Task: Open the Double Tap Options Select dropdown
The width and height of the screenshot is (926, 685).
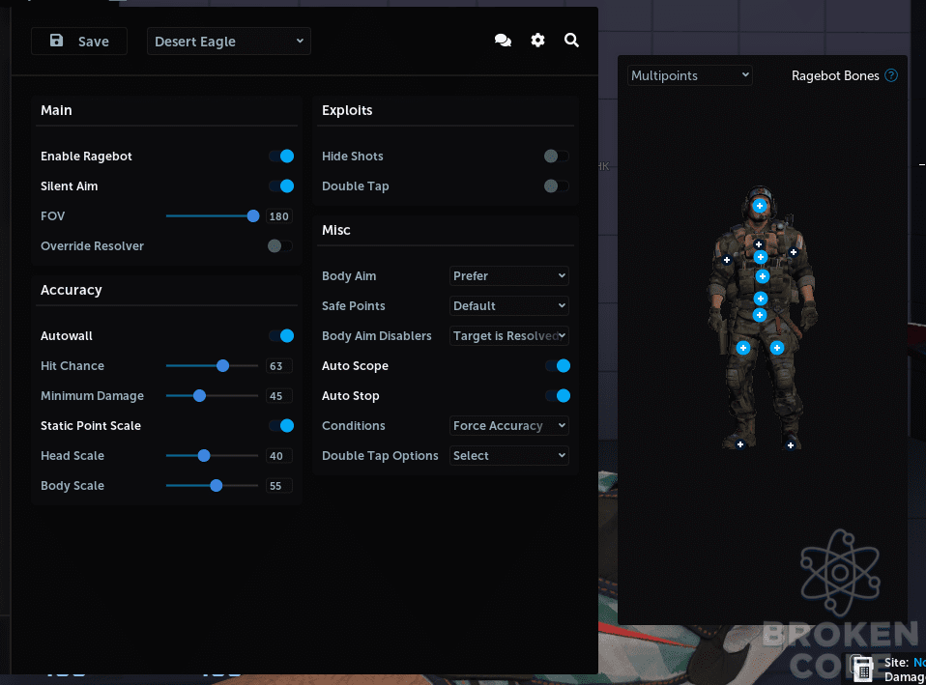Action: pyautogui.click(x=509, y=456)
